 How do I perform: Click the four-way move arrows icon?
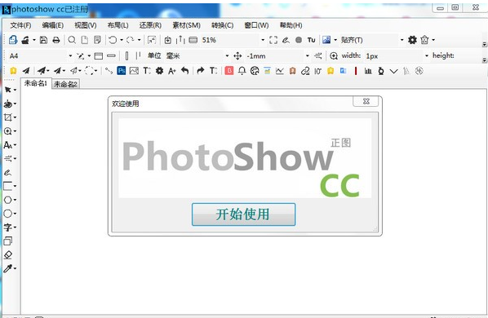[237, 56]
